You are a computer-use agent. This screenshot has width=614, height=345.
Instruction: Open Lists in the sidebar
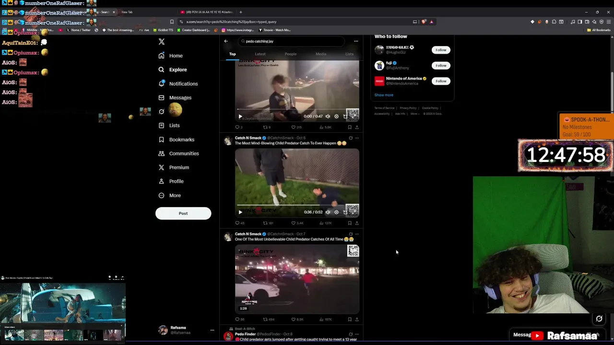[x=169, y=126]
